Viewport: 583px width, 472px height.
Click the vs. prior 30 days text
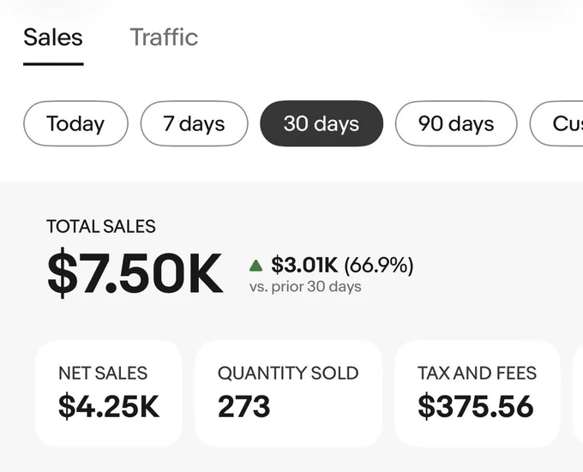305,287
